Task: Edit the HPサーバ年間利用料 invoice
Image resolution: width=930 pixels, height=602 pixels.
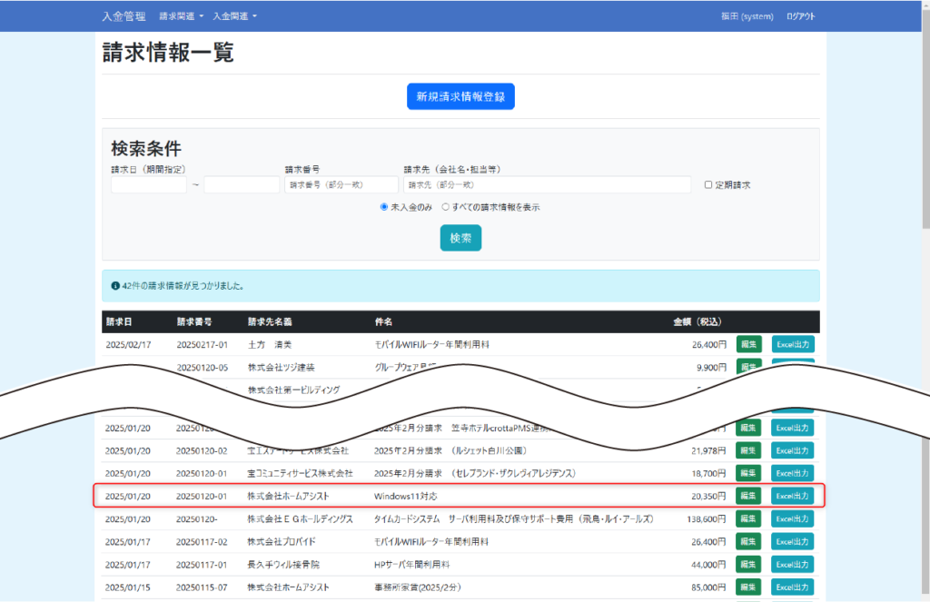Action: point(748,564)
